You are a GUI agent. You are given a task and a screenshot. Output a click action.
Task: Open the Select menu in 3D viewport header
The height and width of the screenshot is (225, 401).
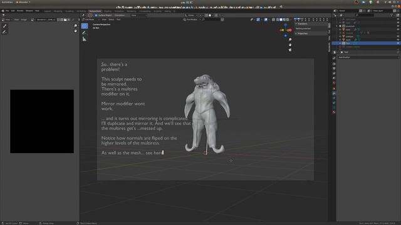click(112, 19)
